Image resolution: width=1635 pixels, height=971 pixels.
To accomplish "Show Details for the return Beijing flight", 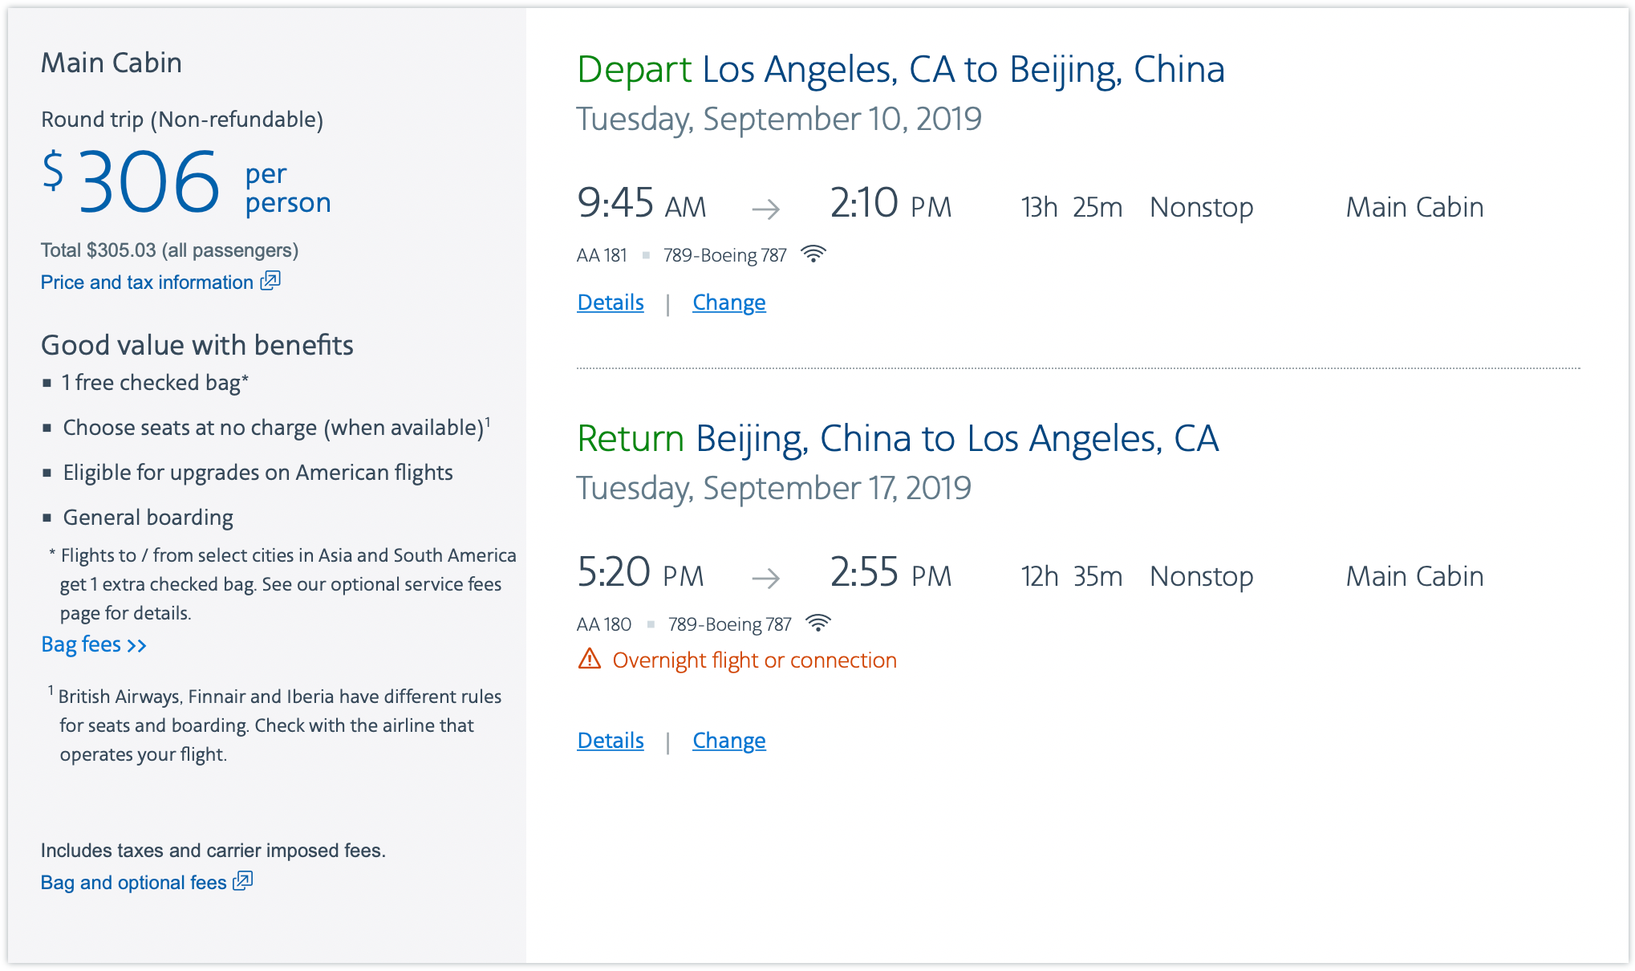I will 611,741.
